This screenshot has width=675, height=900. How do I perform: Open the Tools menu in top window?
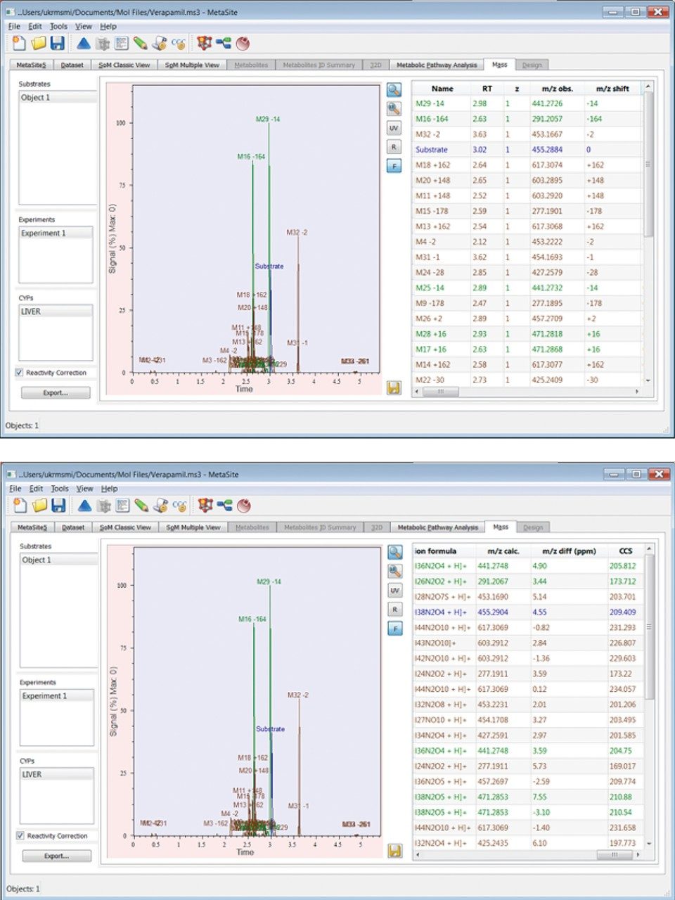[x=58, y=27]
